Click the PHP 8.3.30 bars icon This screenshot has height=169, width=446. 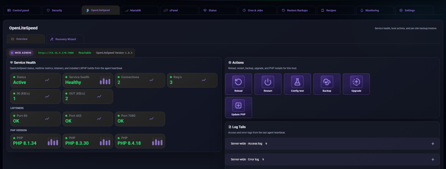105,141
